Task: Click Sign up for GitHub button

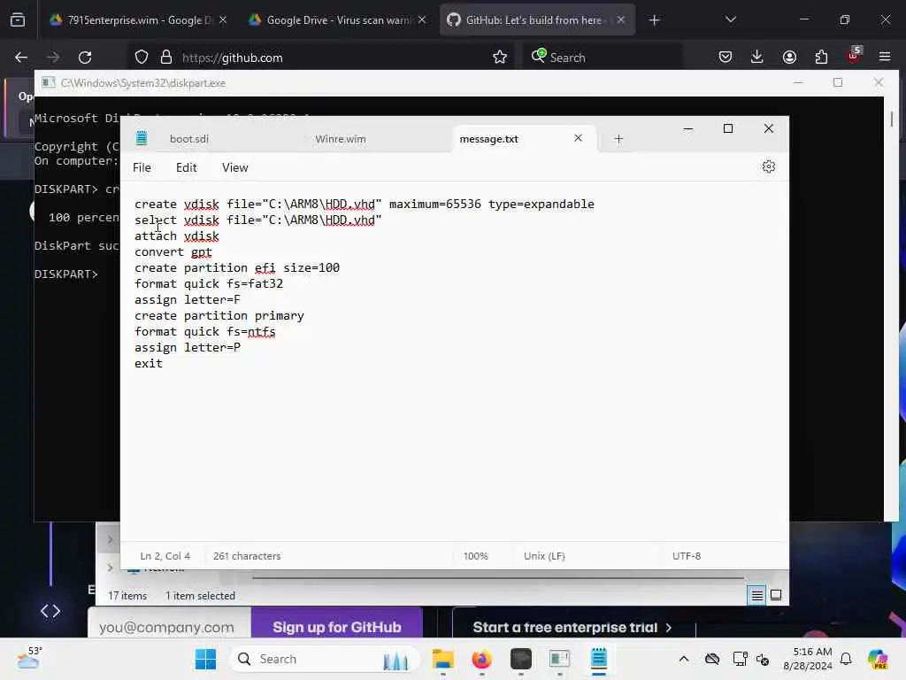Action: point(337,628)
